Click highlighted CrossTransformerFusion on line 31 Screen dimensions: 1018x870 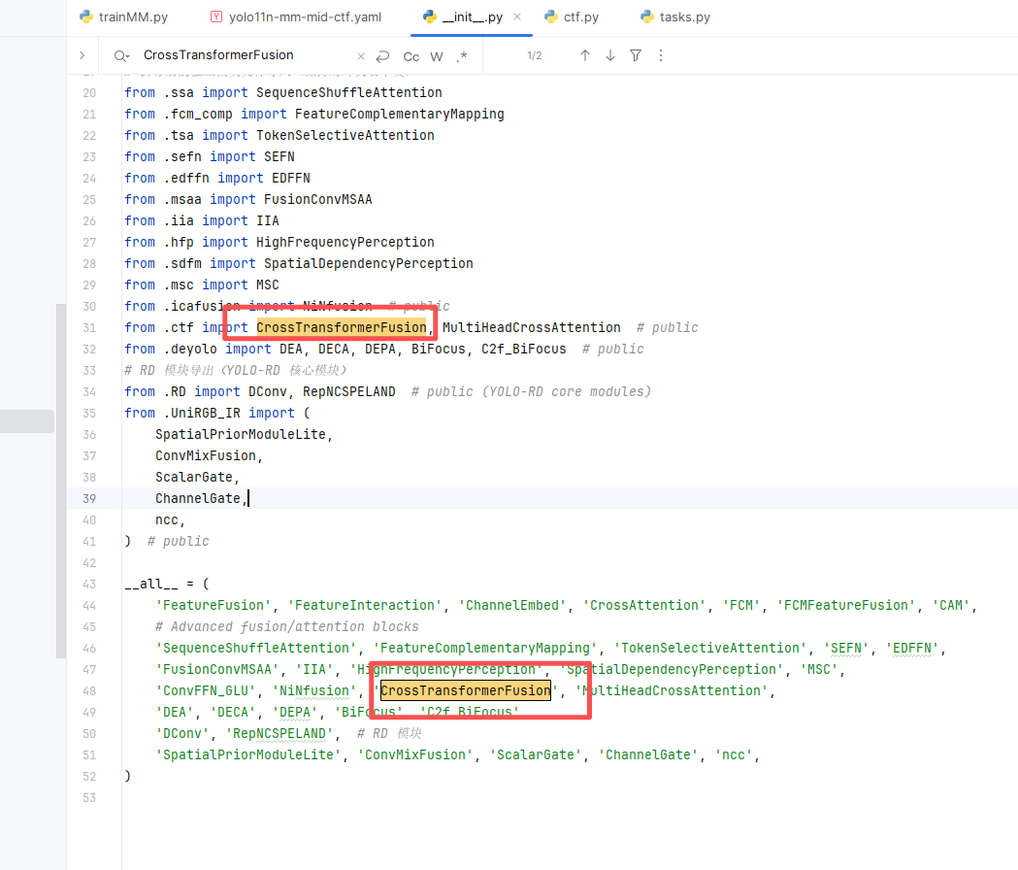pyautogui.click(x=342, y=327)
